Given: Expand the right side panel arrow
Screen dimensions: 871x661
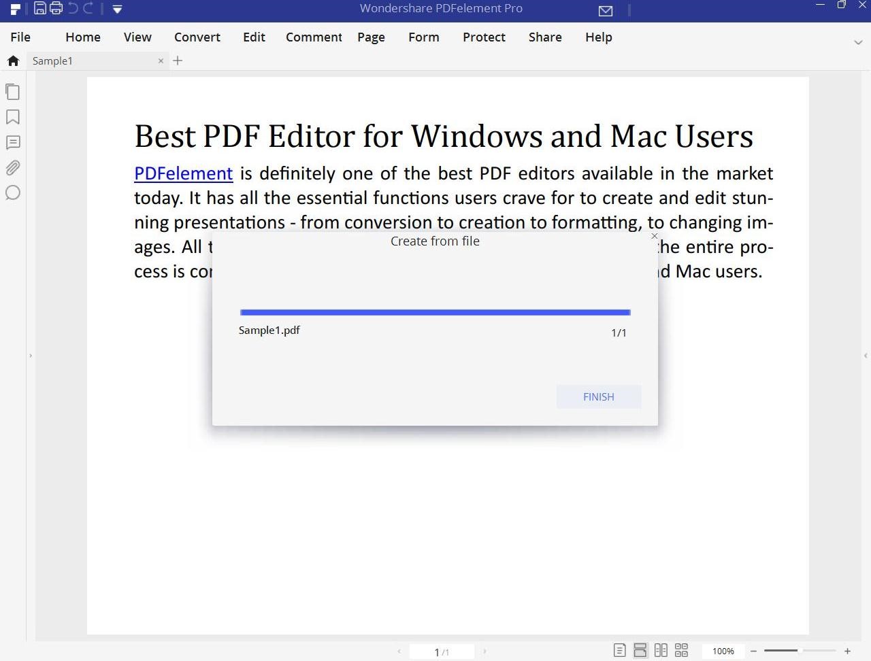Looking at the screenshot, I should click(866, 356).
